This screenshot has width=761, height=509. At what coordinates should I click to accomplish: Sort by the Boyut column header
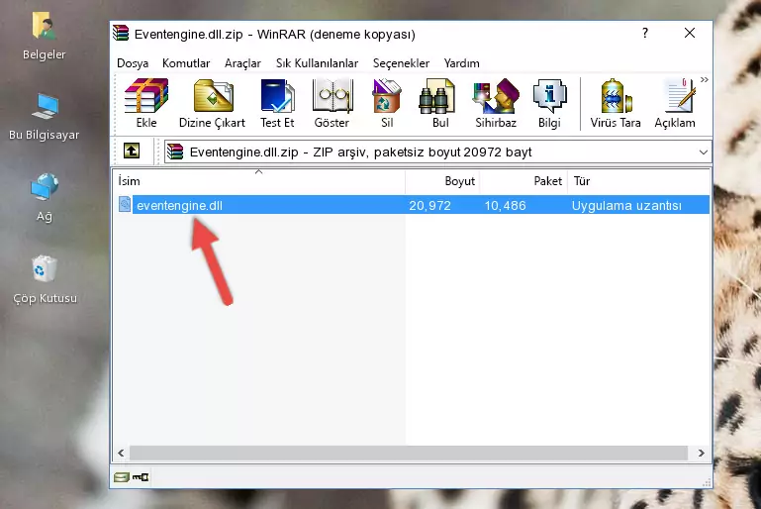pyautogui.click(x=442, y=181)
